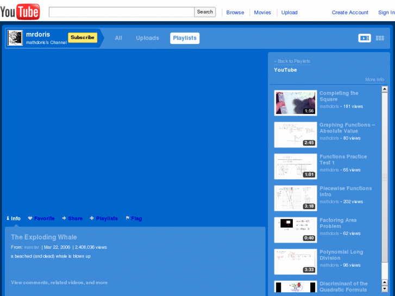Image resolution: width=395 pixels, height=296 pixels.
Task: Click the Flag icon
Action: [128, 218]
